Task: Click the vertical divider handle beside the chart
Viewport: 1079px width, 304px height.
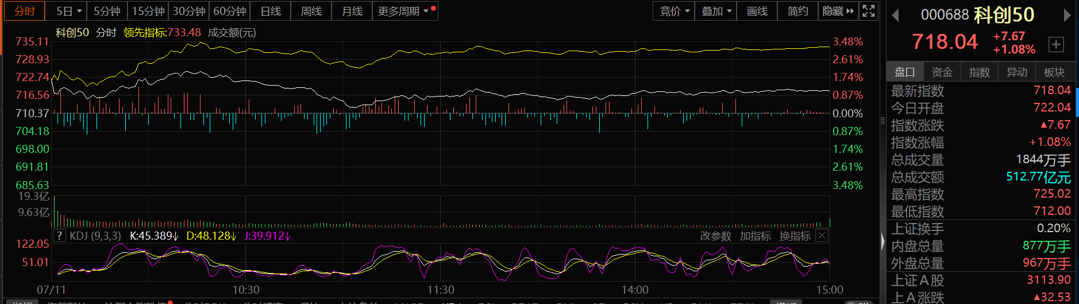Action: tap(883, 121)
